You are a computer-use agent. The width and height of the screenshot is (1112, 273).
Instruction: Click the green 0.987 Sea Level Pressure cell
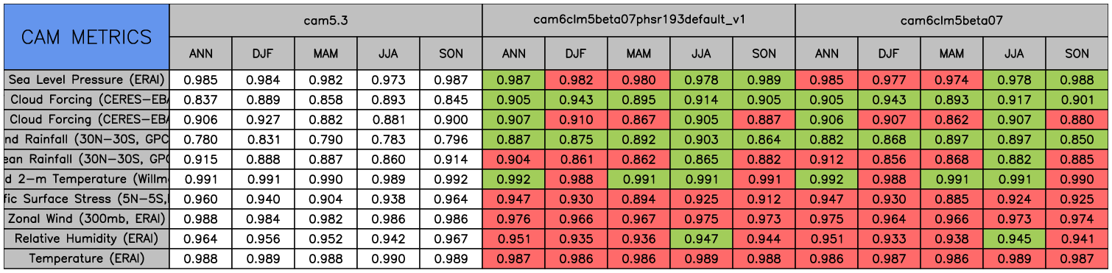[514, 79]
